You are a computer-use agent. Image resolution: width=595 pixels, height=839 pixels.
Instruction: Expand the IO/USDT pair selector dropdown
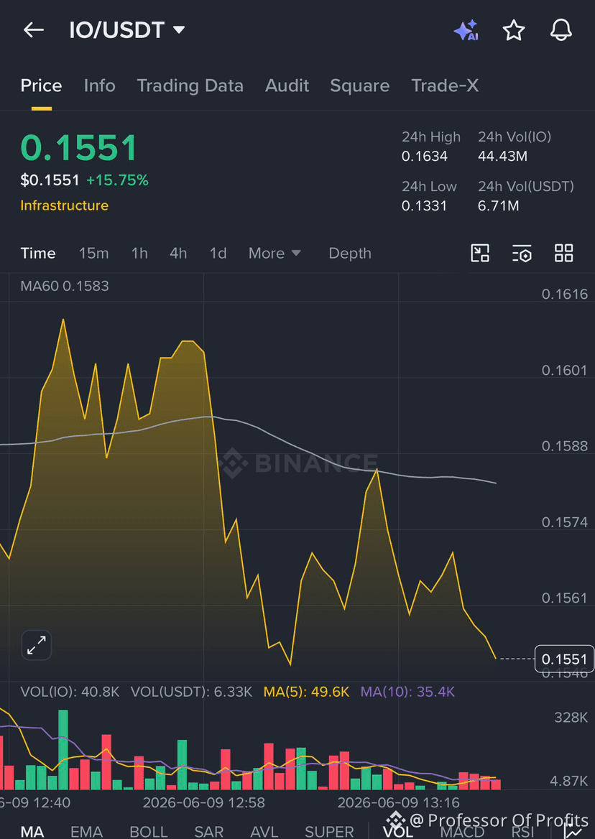(x=127, y=30)
